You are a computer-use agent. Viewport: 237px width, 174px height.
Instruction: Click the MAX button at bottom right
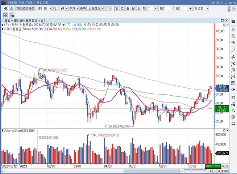pyautogui.click(x=225, y=171)
